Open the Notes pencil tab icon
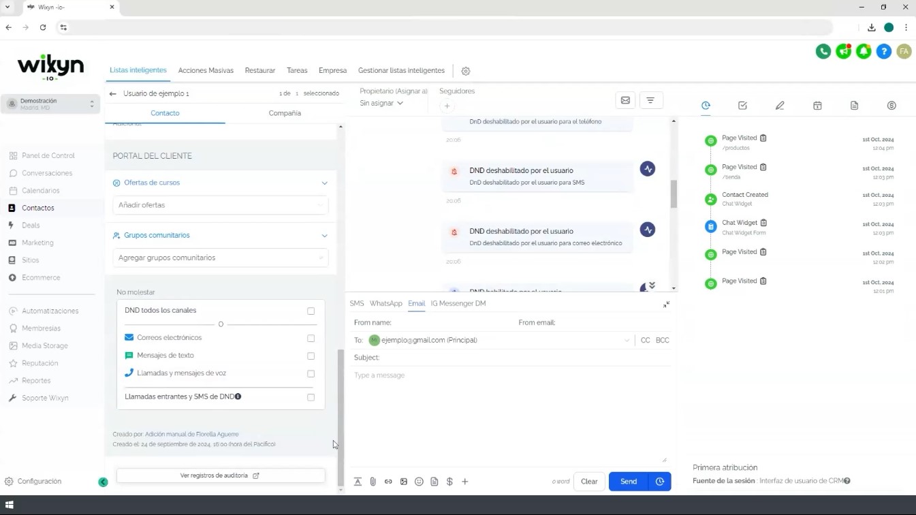The height and width of the screenshot is (515, 916). click(x=780, y=106)
